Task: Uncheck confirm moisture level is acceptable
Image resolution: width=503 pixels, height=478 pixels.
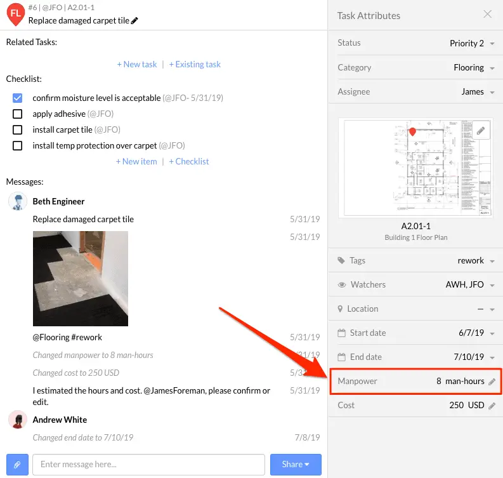Action: point(17,98)
